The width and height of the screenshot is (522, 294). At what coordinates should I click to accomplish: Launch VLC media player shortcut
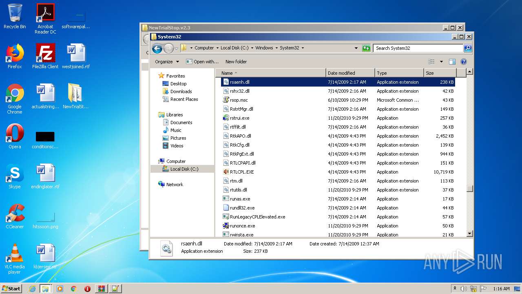pyautogui.click(x=15, y=259)
